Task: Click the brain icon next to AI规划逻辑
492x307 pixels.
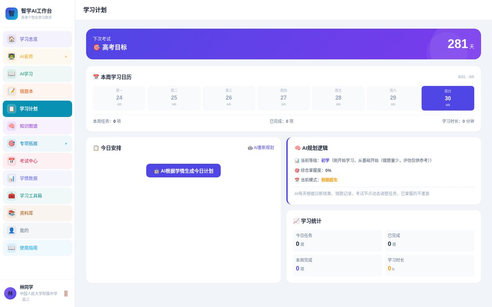Action: [297, 148]
